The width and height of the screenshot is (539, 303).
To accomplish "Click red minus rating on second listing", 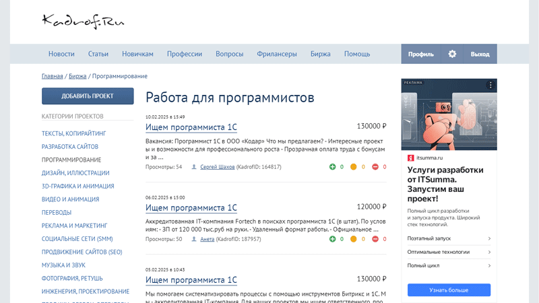I will coord(375,239).
